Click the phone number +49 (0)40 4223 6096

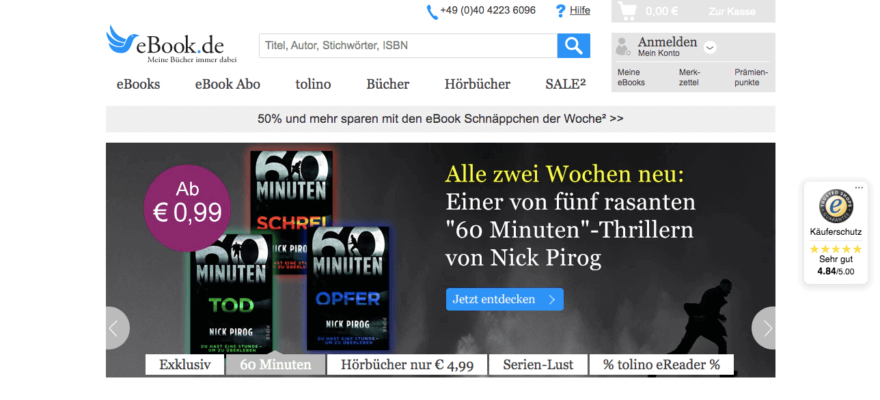[488, 10]
